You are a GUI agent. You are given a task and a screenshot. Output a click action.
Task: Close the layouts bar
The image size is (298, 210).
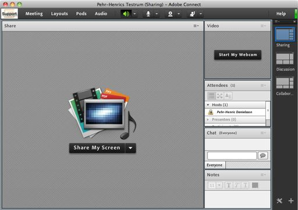tap(295, 21)
